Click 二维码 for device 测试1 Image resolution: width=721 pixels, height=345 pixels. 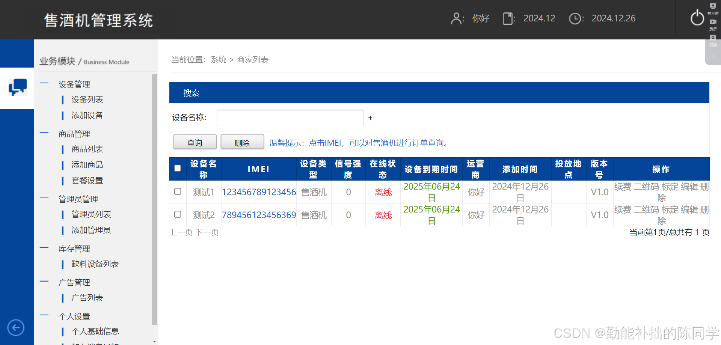646,187
